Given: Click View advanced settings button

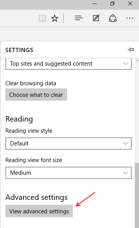Looking at the screenshot, I should pyautogui.click(x=39, y=211).
